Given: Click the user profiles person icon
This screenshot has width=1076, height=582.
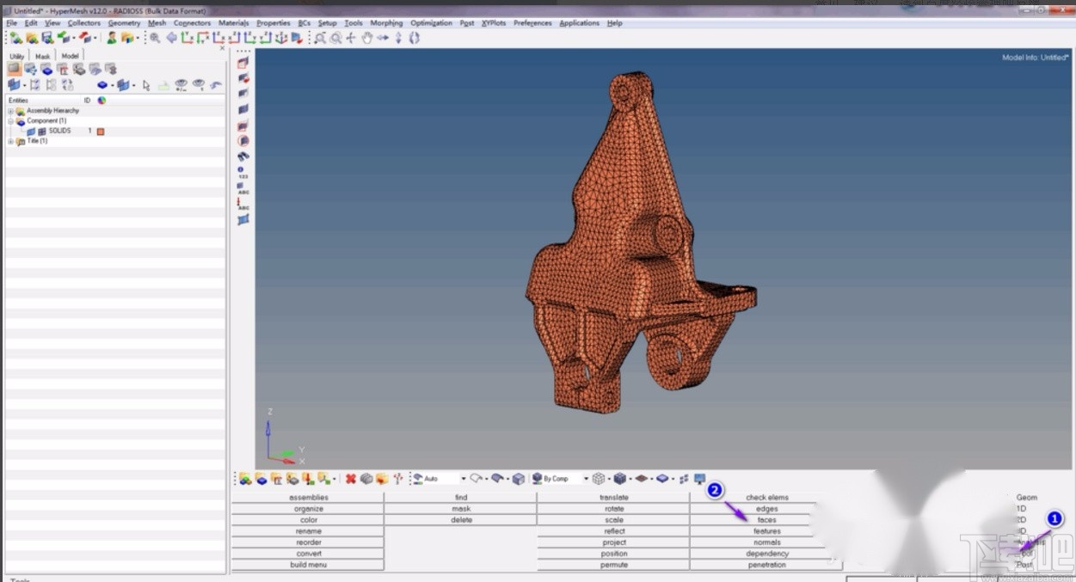Looking at the screenshot, I should [112, 38].
